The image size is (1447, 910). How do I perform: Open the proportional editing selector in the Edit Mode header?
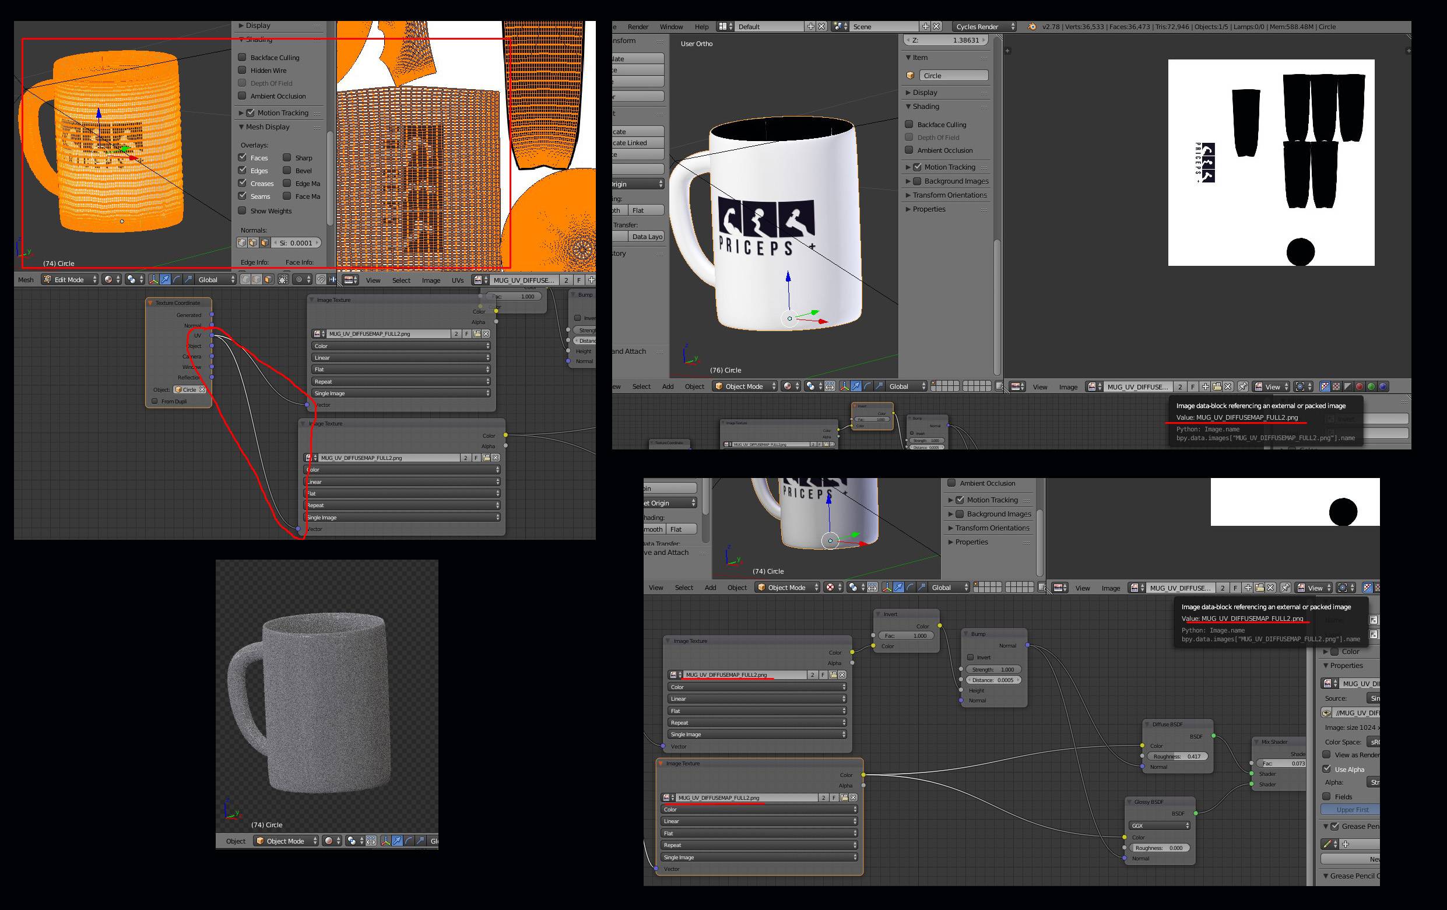point(303,279)
